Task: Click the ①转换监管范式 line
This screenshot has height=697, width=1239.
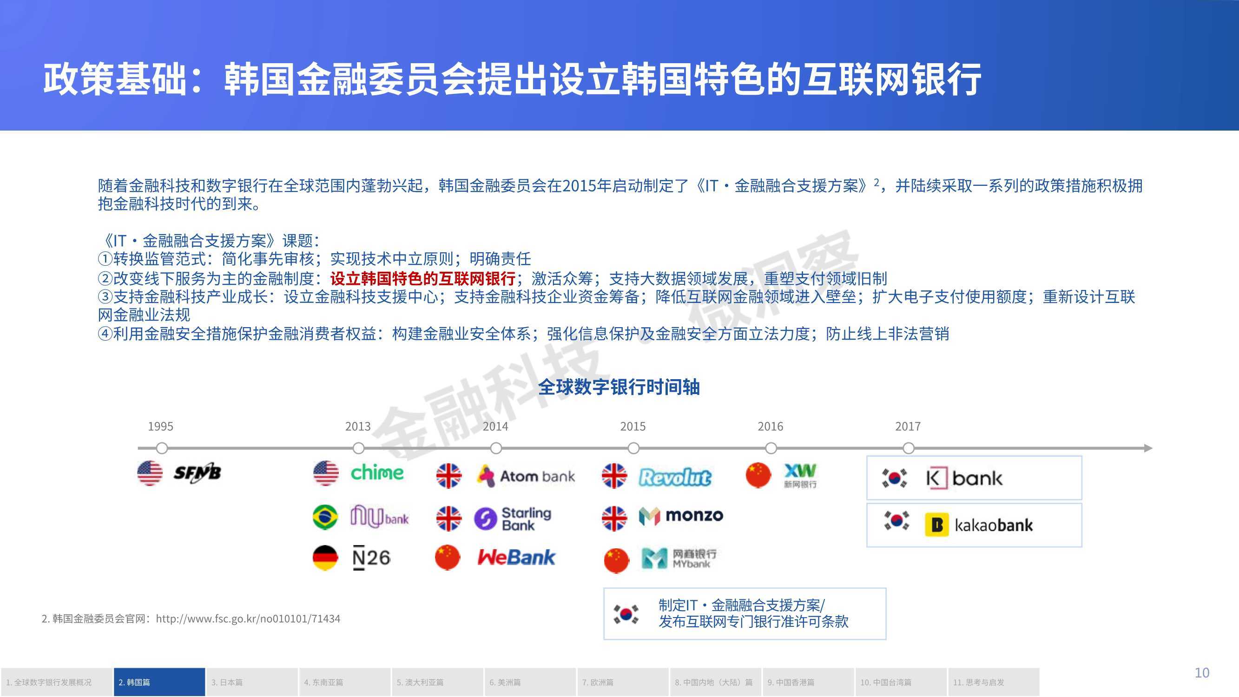Action: click(x=315, y=259)
